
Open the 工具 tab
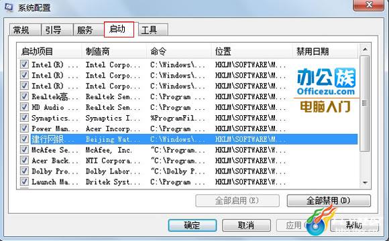[x=153, y=30]
